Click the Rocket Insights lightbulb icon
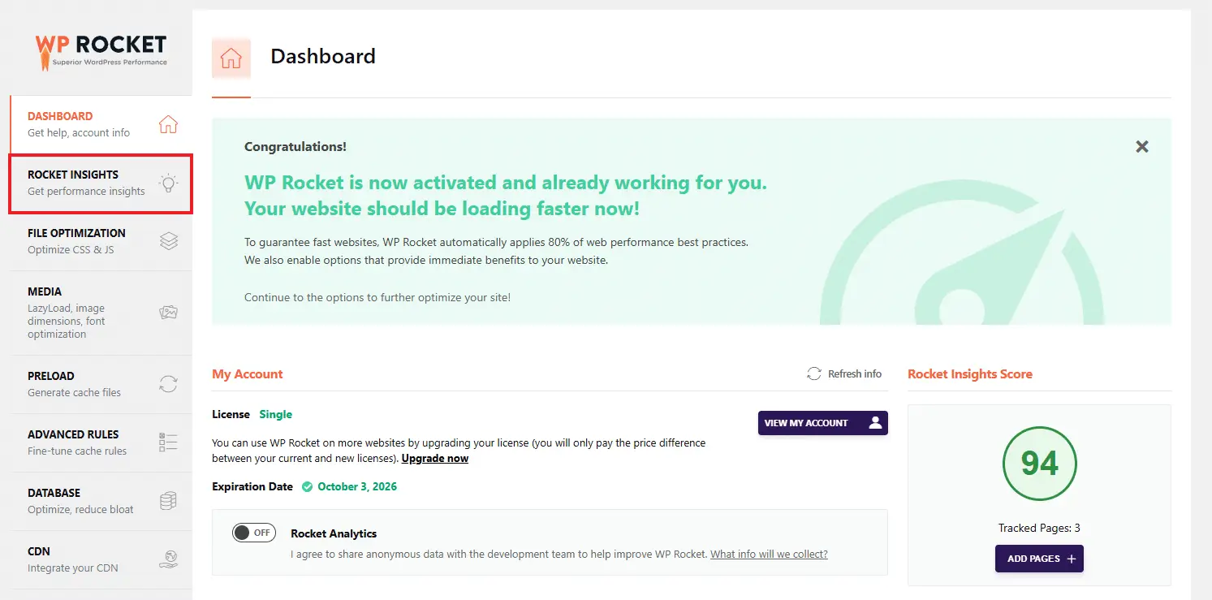This screenshot has height=600, width=1212. tap(168, 183)
